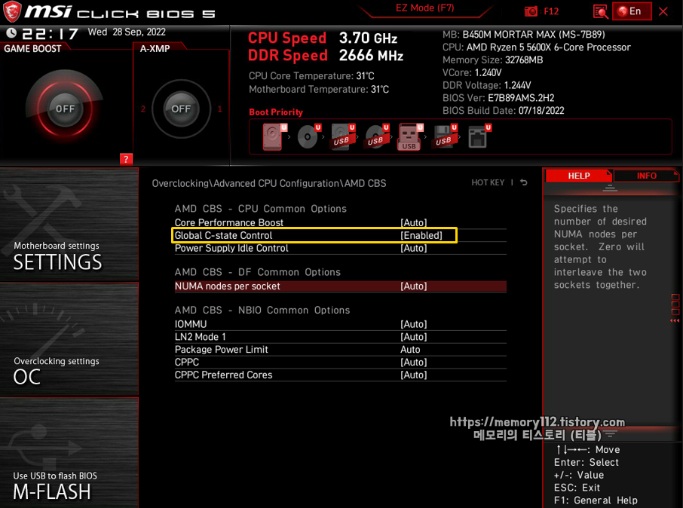The image size is (683, 508).
Task: Click the CPU Core Temperature 31°C text
Action: 311,76
